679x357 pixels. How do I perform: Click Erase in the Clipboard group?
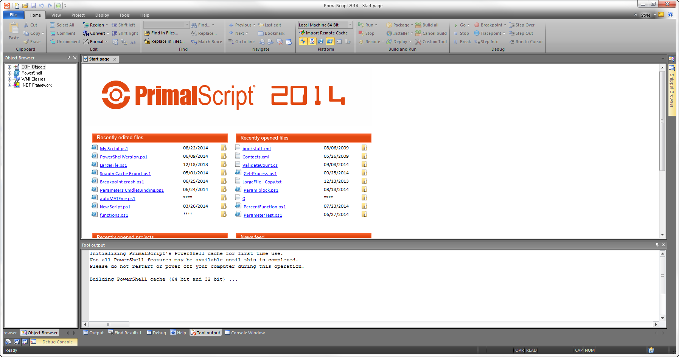pos(32,42)
